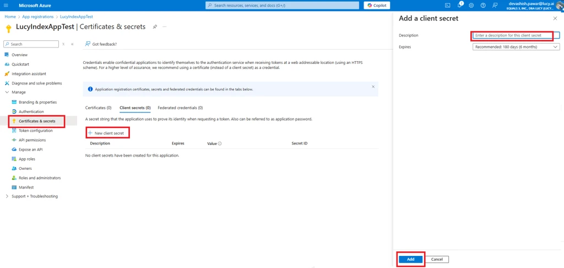Viewport: 564px width, 268px height.
Task: Click App registrations breadcrumb link
Action: click(x=37, y=17)
